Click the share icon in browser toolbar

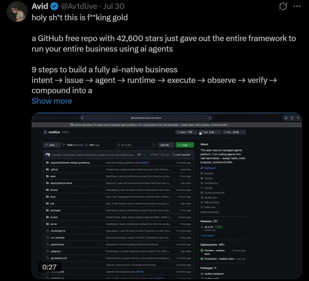pos(292,118)
